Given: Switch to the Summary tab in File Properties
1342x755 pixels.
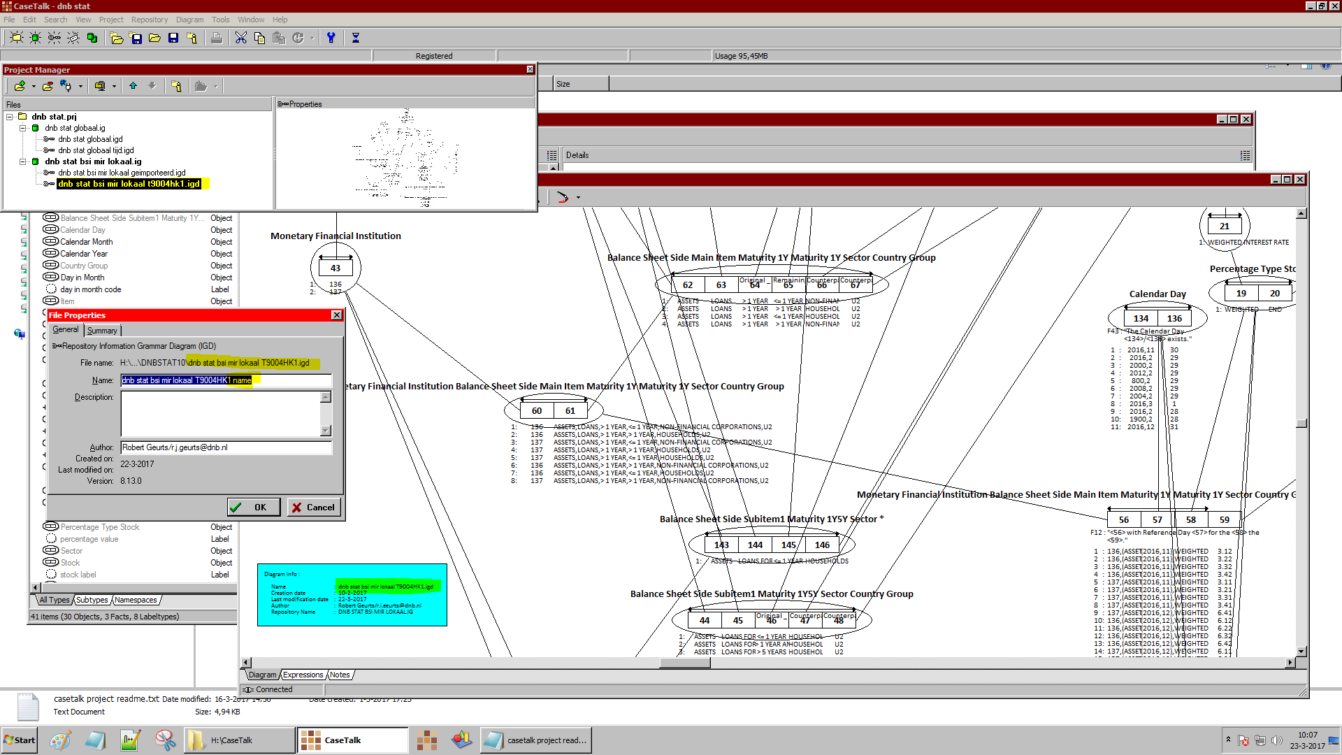Looking at the screenshot, I should [102, 331].
